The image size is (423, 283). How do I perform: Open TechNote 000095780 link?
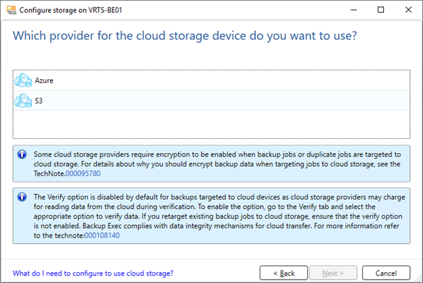83,173
